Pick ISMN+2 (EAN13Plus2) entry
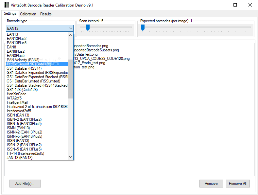This screenshot has width=258, height=195. (x=37, y=132)
